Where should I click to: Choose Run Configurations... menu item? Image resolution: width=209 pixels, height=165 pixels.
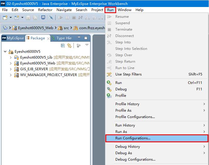click(x=157, y=138)
